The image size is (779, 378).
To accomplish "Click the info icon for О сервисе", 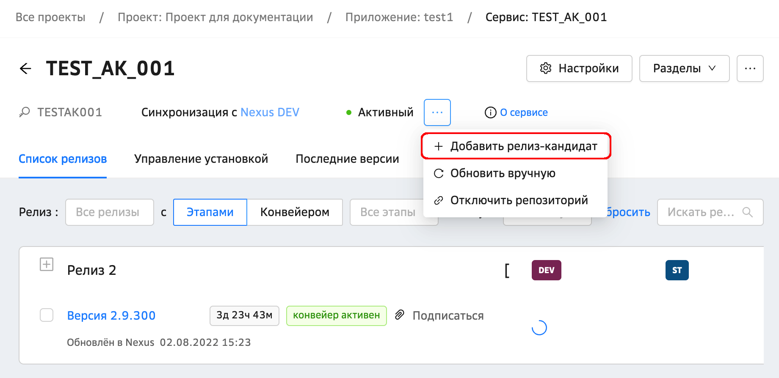I will (490, 112).
